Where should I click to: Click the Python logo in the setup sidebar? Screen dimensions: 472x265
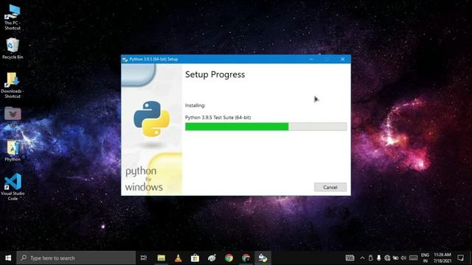click(151, 119)
